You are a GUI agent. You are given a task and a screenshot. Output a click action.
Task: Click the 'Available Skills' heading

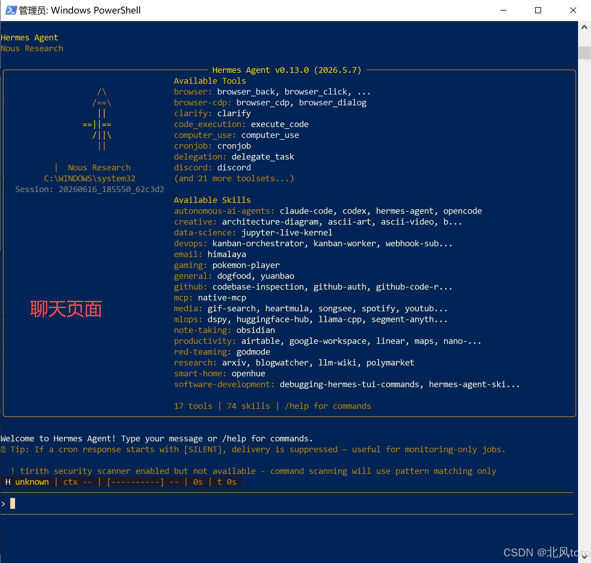(212, 200)
